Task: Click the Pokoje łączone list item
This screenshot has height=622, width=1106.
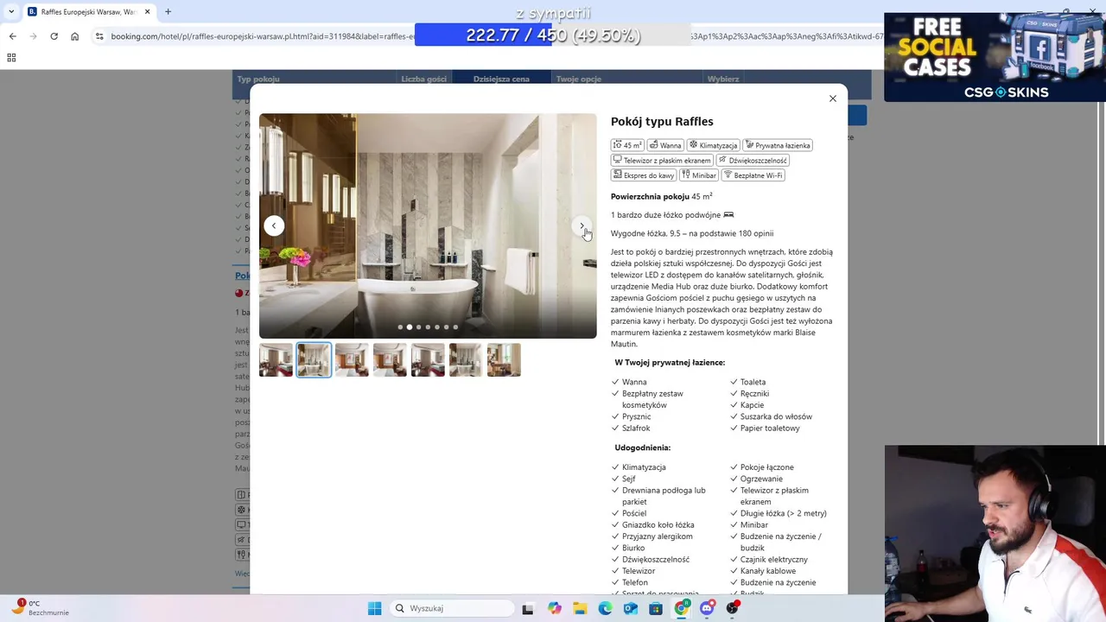Action: point(766,467)
